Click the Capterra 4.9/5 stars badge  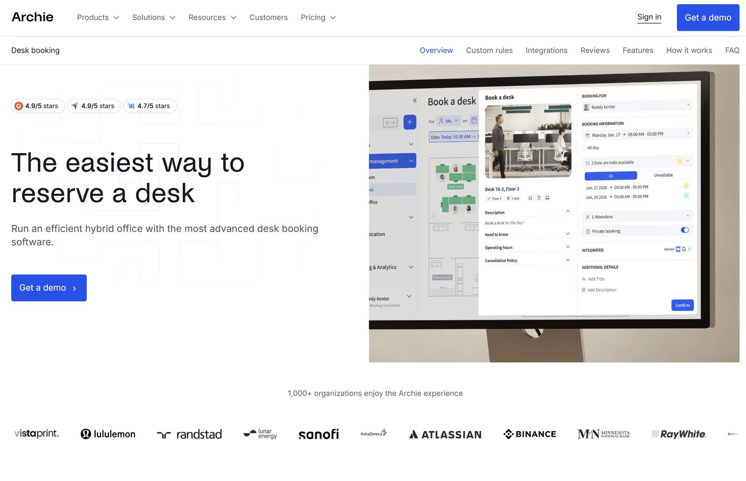[x=94, y=106]
